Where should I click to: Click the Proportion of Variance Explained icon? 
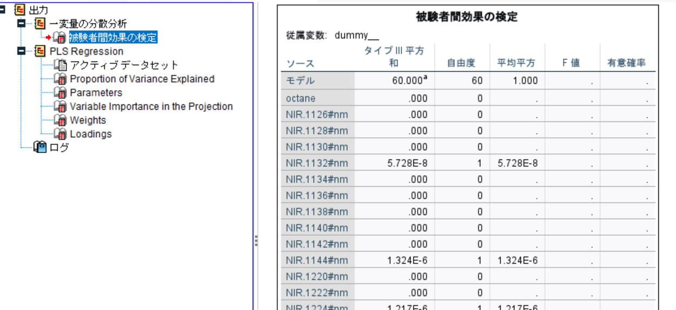[x=61, y=79]
